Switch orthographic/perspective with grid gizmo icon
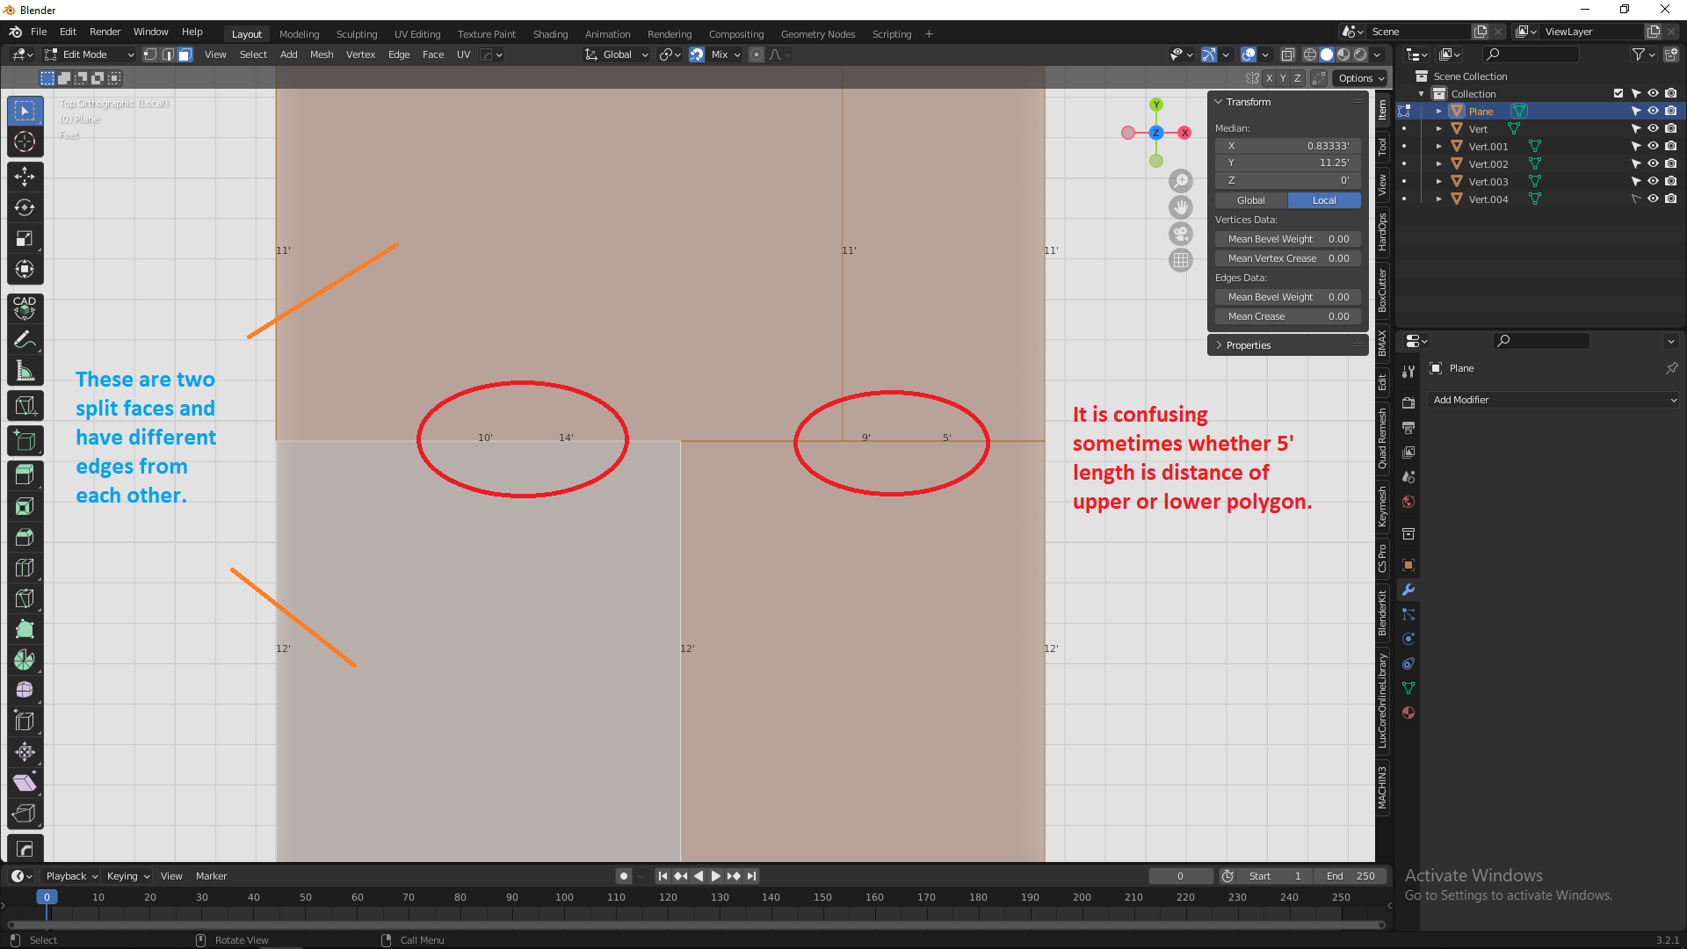The image size is (1687, 949). pyautogui.click(x=1181, y=260)
